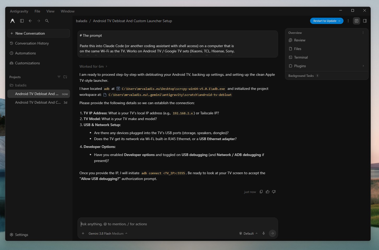379x250 pixels.
Task: Click the back navigation arrow
Action: tap(30, 21)
